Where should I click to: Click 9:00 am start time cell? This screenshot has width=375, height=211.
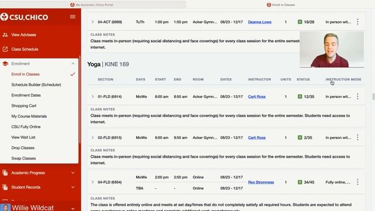162,137
